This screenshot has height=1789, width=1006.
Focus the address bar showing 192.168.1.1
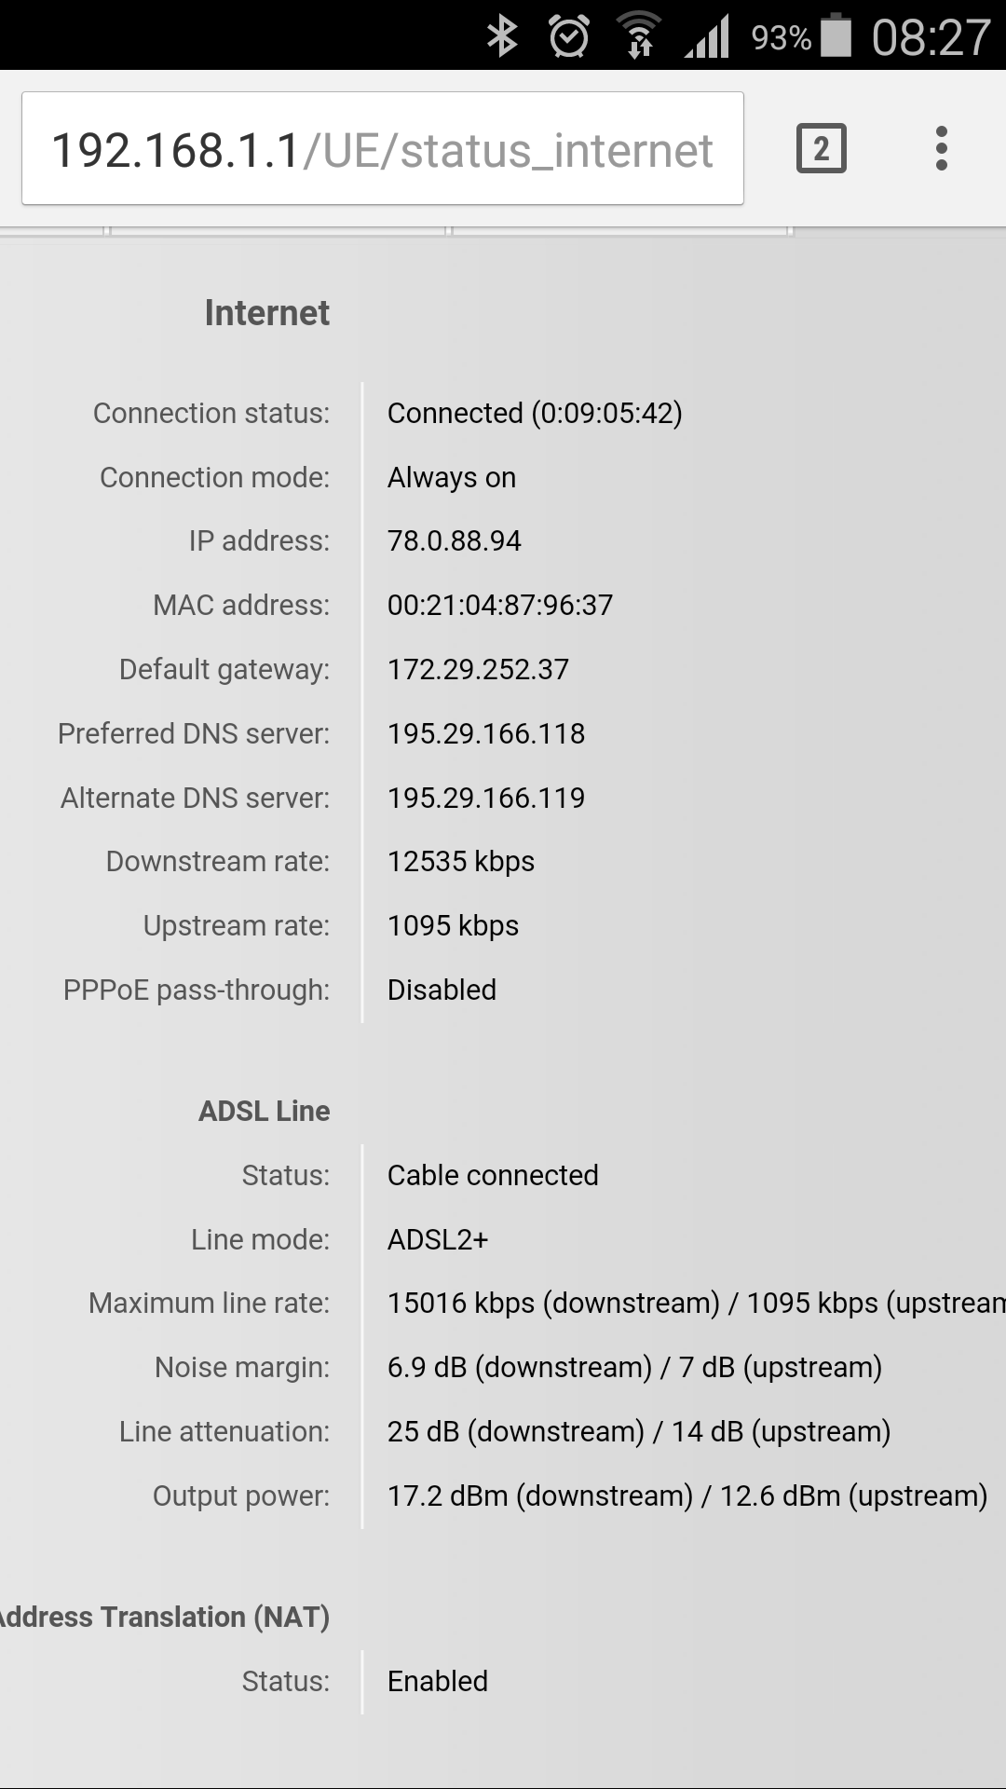coord(382,149)
